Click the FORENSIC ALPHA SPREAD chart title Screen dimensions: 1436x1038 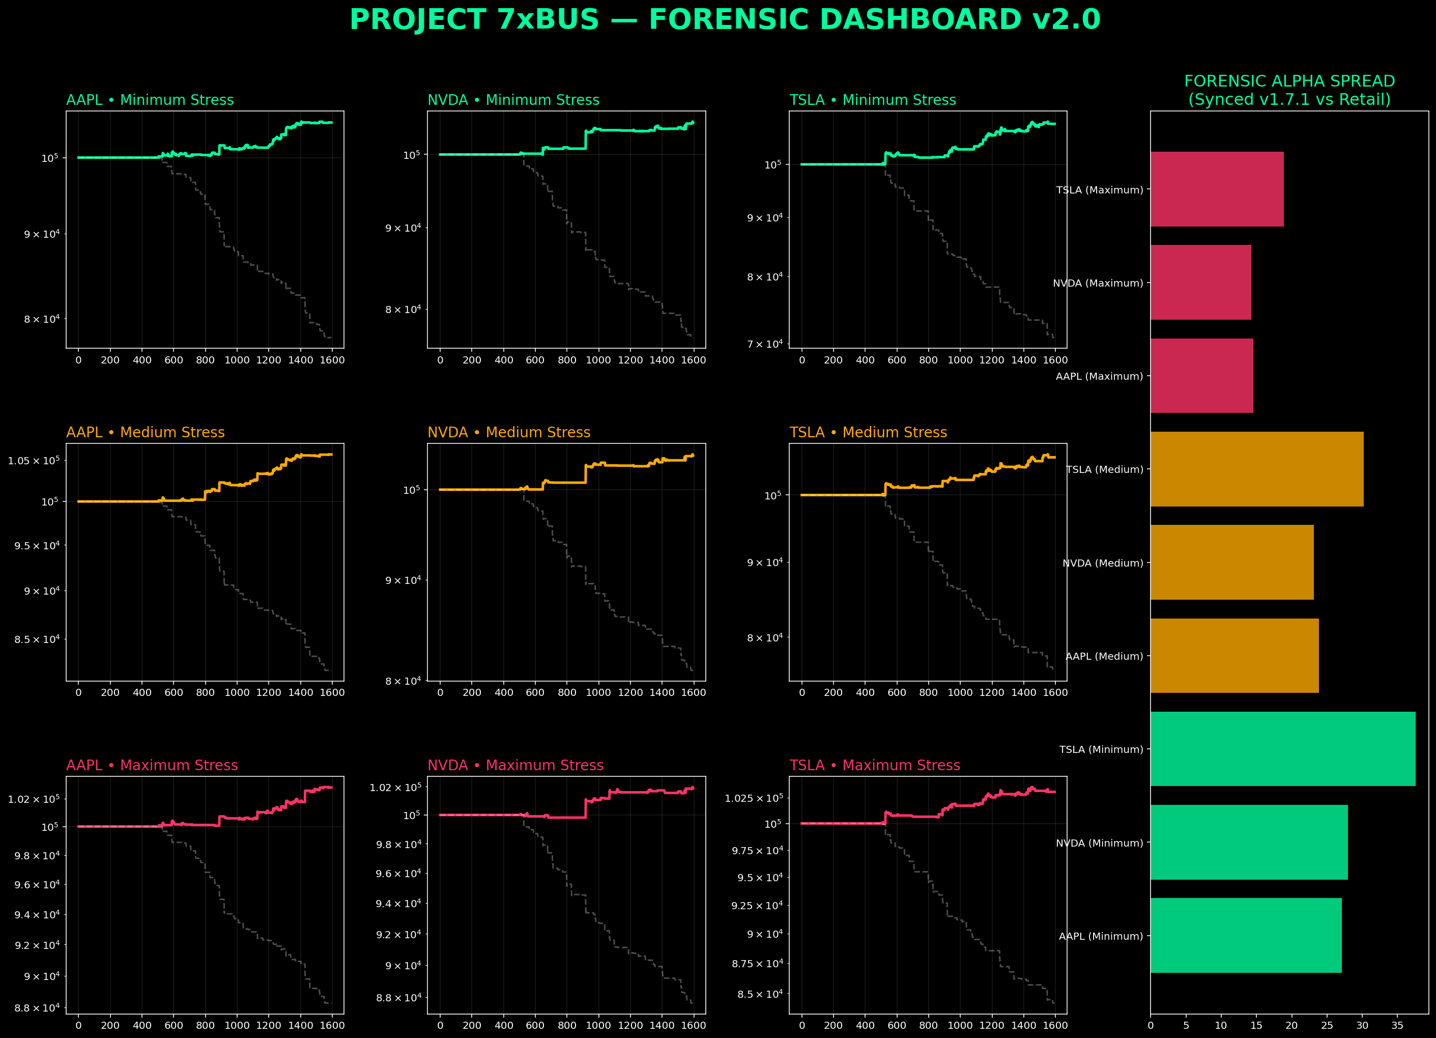1289,91
